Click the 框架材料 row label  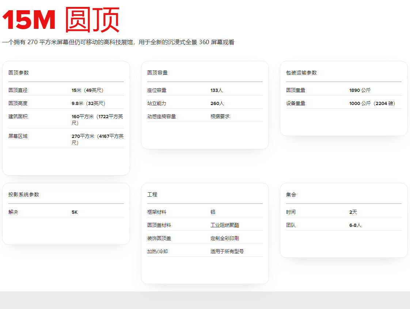tap(157, 212)
